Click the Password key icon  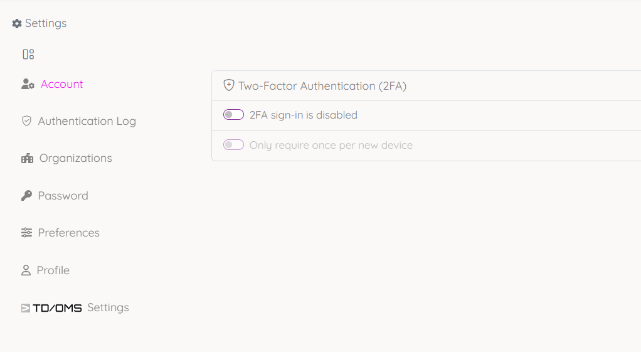point(26,196)
